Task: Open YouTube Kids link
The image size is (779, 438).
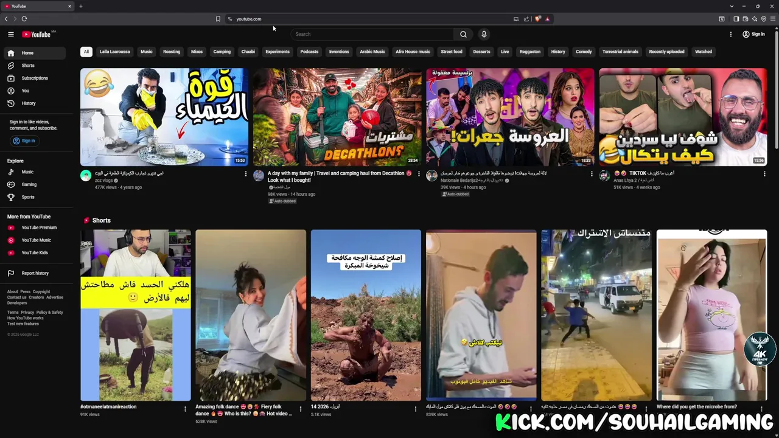Action: coord(34,252)
